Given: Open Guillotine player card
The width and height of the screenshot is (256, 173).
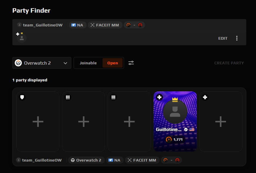Looking at the screenshot, I should coord(175,122).
